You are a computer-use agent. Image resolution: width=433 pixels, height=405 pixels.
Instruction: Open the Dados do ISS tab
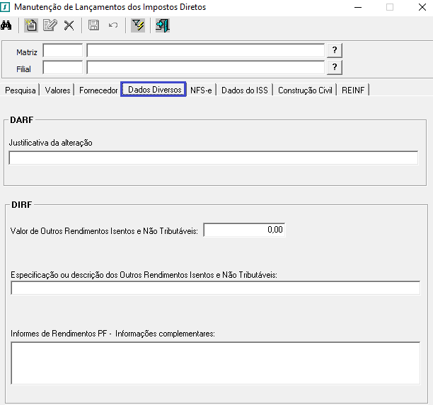point(245,90)
